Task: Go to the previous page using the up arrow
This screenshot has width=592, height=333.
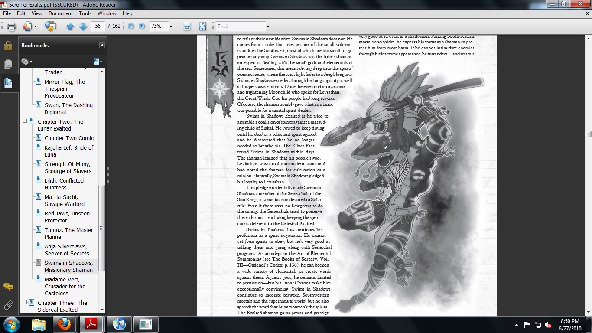Action: click(x=70, y=26)
